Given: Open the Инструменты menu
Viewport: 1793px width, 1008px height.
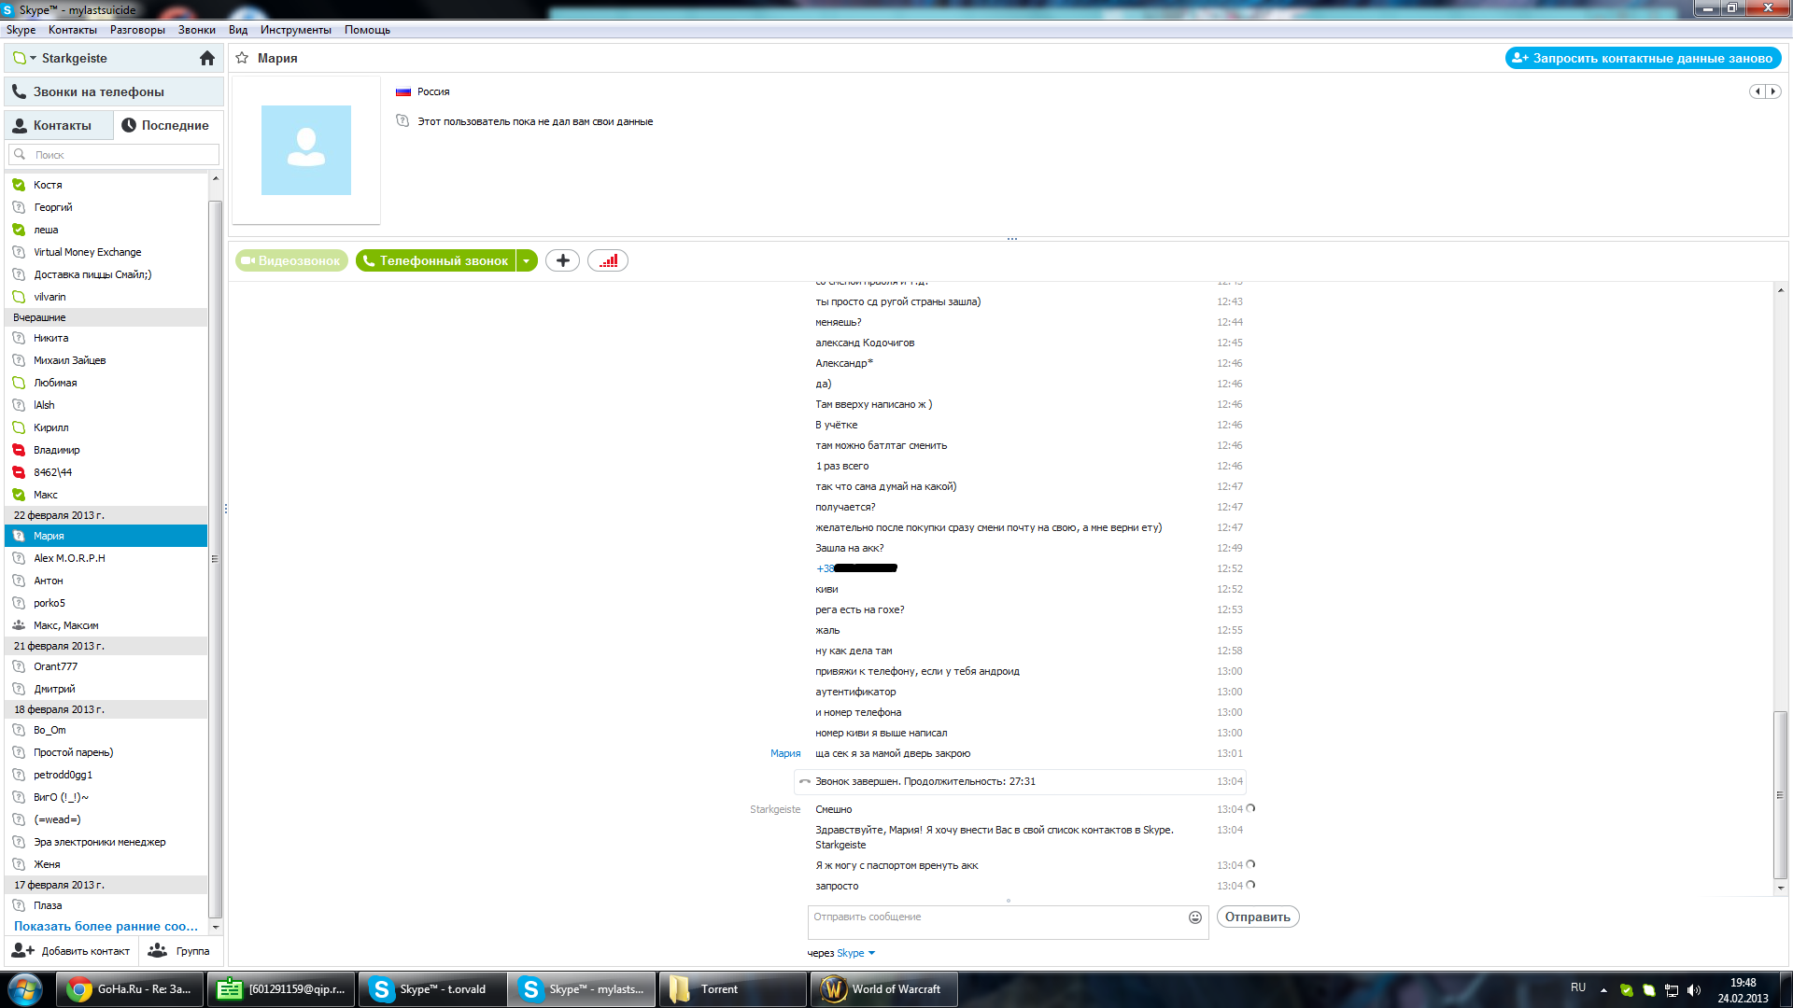Looking at the screenshot, I should [x=295, y=30].
